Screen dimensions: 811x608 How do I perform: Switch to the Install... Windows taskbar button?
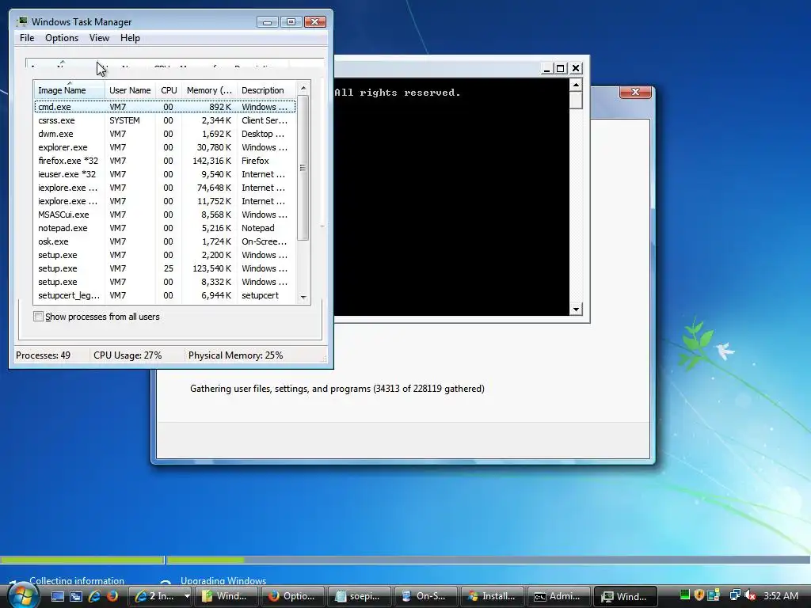pos(492,596)
